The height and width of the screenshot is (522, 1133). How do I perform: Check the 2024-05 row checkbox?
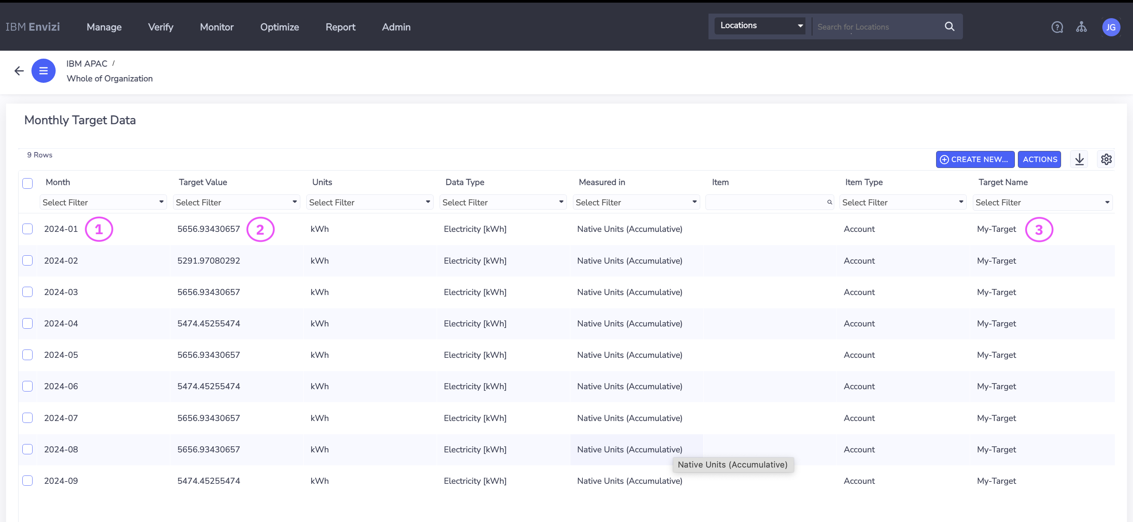(27, 354)
